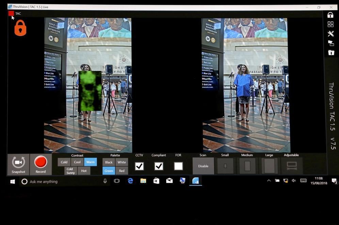Switch contrast to Hot
Screen dimensions: 339x225
(84, 171)
